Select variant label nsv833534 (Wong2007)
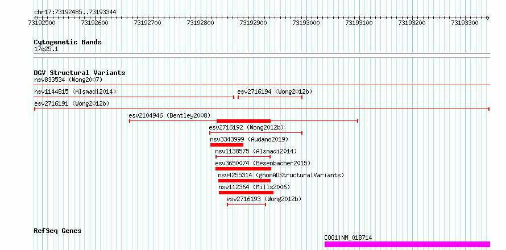506x250 pixels. pyautogui.click(x=68, y=80)
